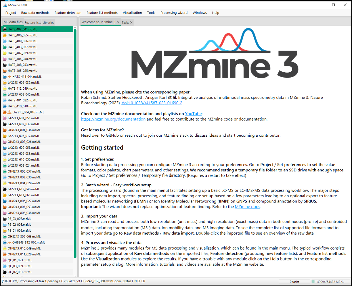Image resolution: width=352 pixels, height=286 pixels.
Task: Click the orange file icon of HATS_406_055.mzML
Action: 5,35
